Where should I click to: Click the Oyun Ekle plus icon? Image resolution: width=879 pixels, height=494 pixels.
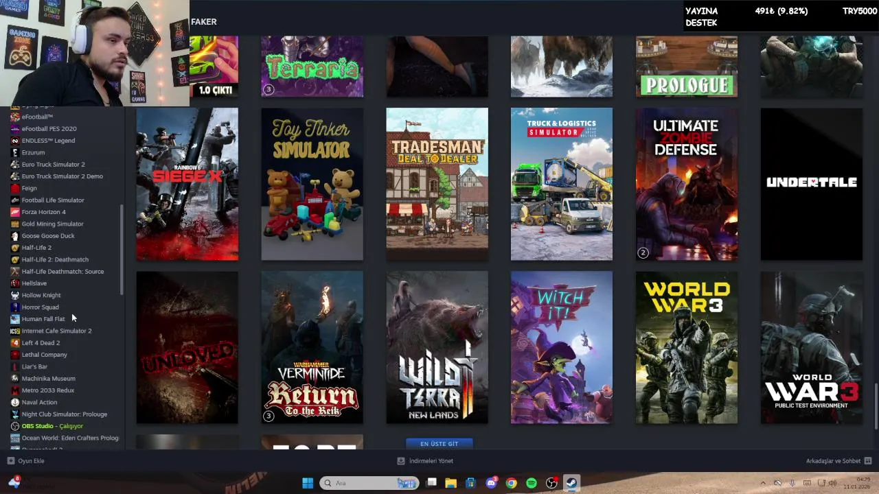[10, 461]
